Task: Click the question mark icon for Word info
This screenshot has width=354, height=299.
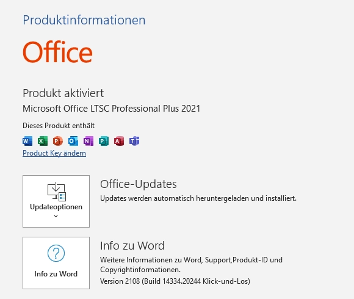Action: coord(56,253)
